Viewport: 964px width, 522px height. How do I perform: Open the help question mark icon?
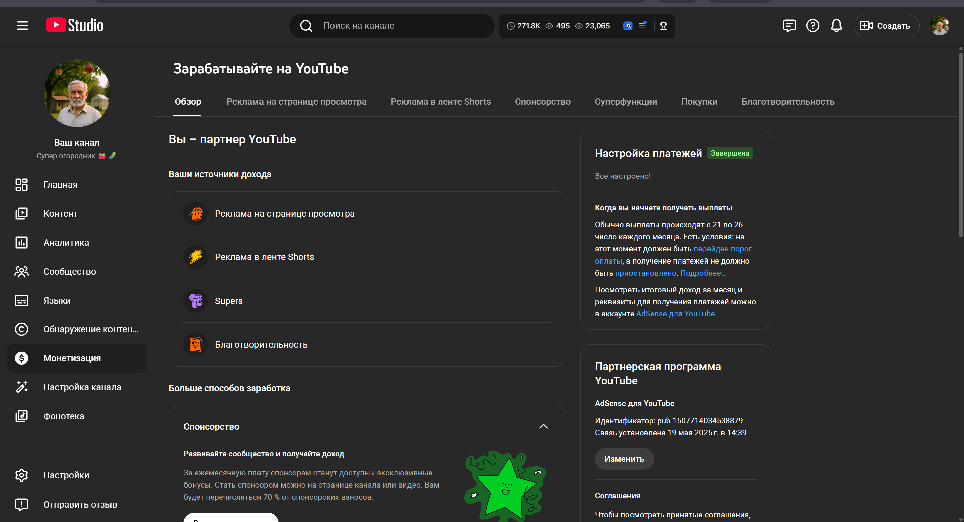click(x=812, y=26)
